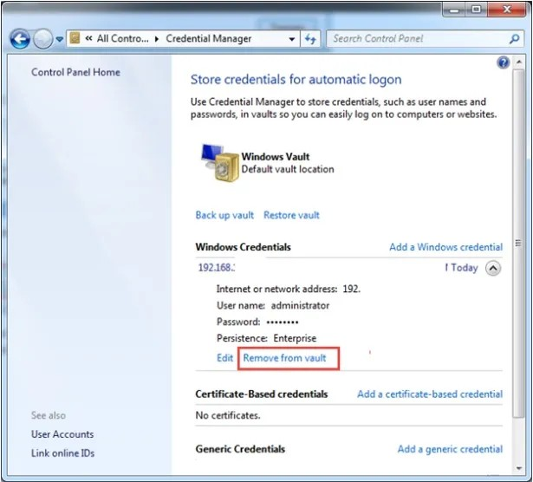Click the refresh icon beside the address bar
The width and height of the screenshot is (533, 482).
312,39
